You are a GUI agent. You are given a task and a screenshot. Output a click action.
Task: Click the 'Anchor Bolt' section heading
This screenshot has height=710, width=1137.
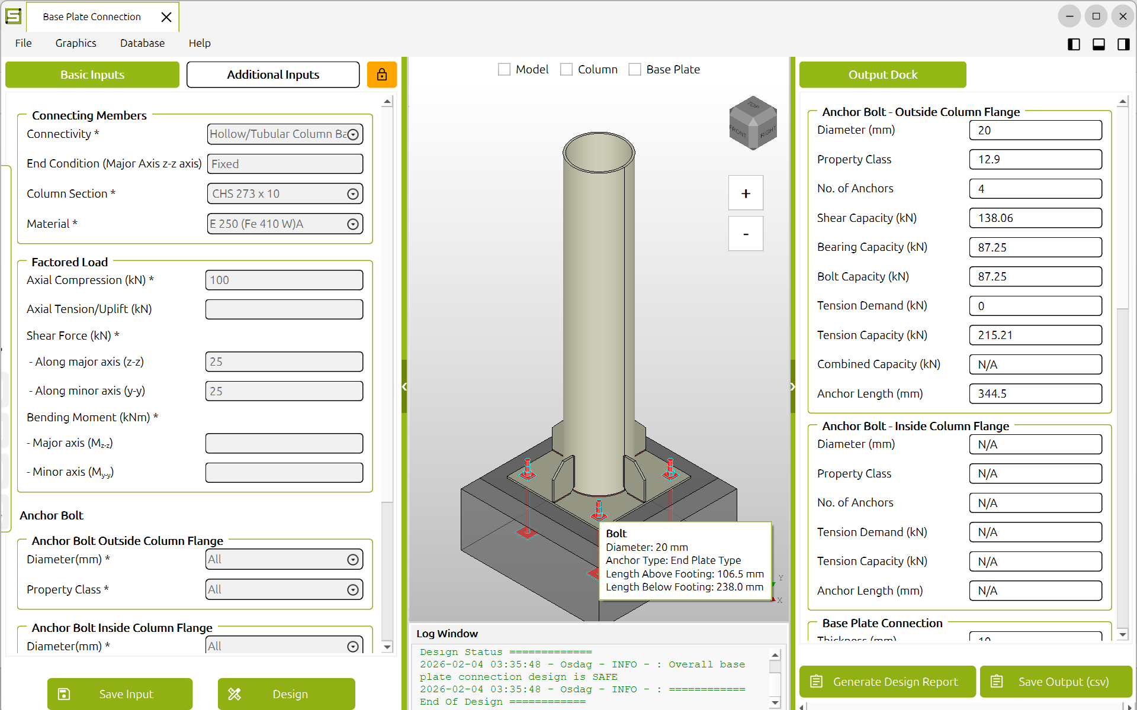pos(52,515)
